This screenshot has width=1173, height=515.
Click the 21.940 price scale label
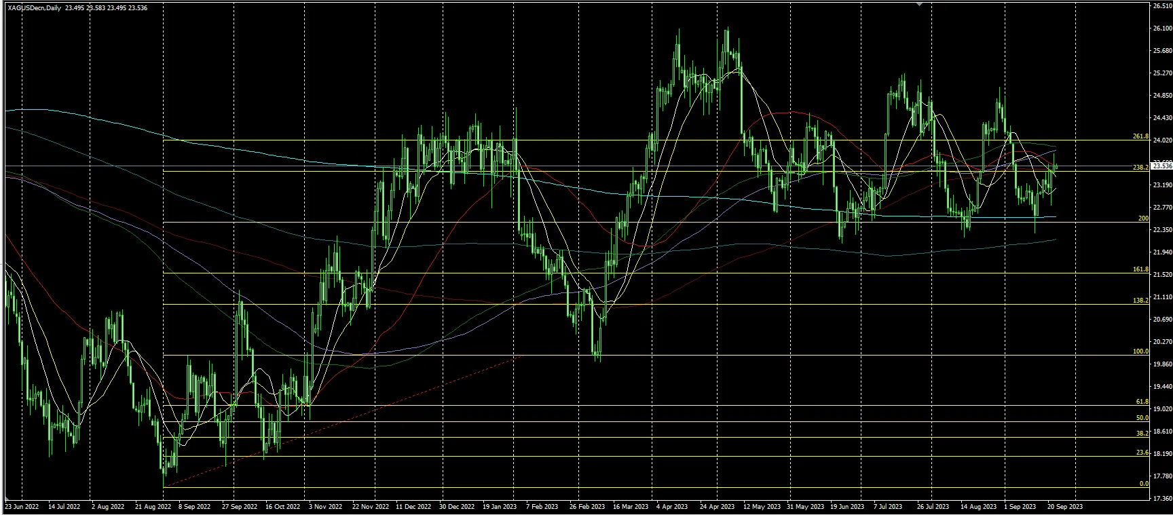(1163, 252)
